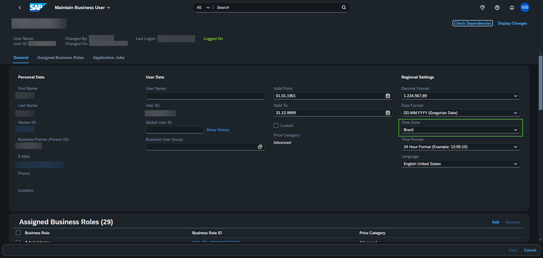Go back using the back arrow
This screenshot has height=258, width=543.
tap(20, 8)
